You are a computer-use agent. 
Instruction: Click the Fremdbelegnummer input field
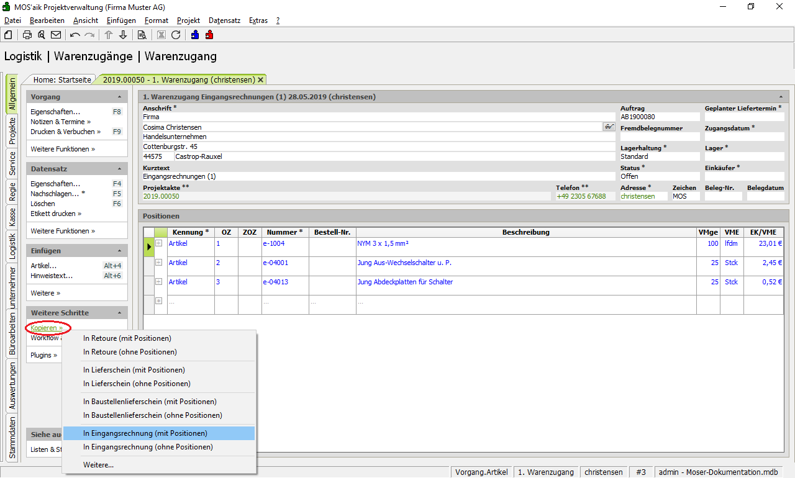click(x=660, y=137)
